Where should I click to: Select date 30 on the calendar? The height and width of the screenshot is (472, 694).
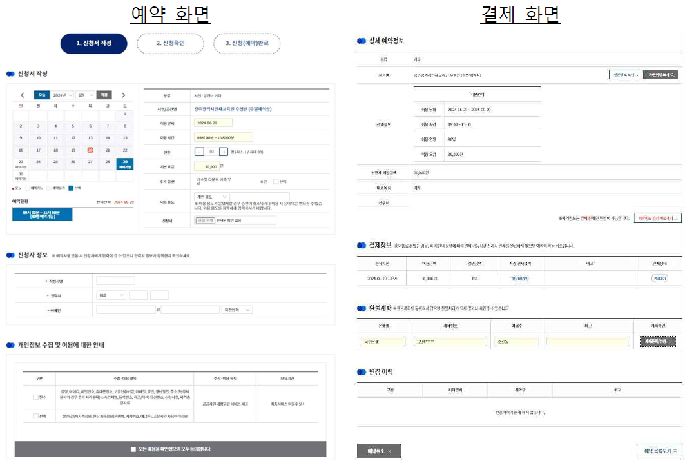(21, 175)
